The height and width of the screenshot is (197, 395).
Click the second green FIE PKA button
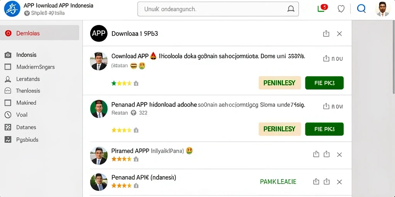tap(324, 129)
